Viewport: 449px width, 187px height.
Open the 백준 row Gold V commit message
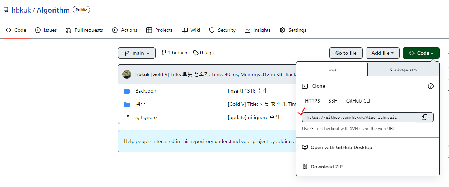(262, 104)
